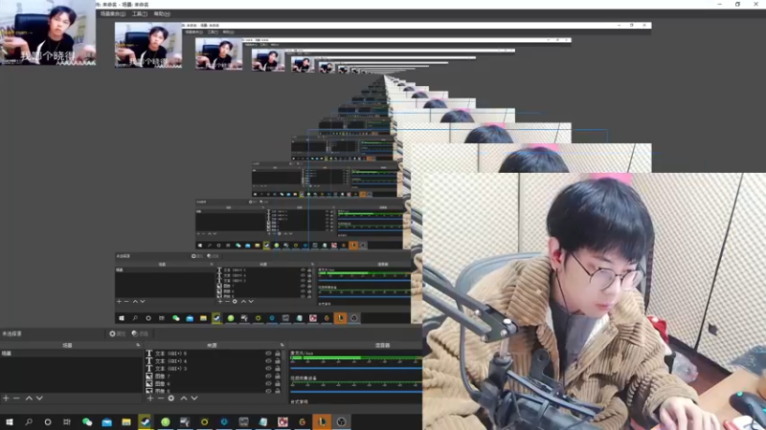Hide the 图像 6 source with its eye icon
This screenshot has height=430, width=766.
pyautogui.click(x=268, y=384)
